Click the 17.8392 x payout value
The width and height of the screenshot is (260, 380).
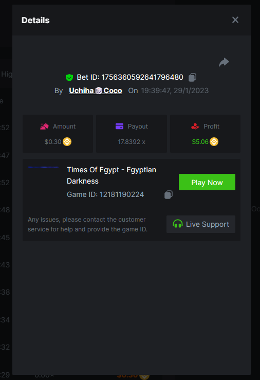pyautogui.click(x=132, y=142)
